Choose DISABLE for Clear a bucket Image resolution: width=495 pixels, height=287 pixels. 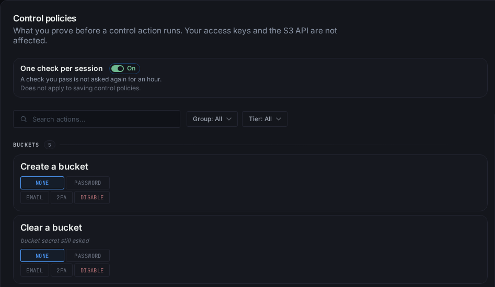pyautogui.click(x=92, y=270)
